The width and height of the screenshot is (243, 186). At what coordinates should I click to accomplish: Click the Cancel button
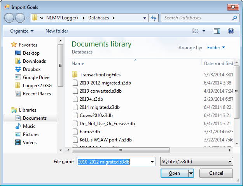pyautogui.click(x=216, y=173)
